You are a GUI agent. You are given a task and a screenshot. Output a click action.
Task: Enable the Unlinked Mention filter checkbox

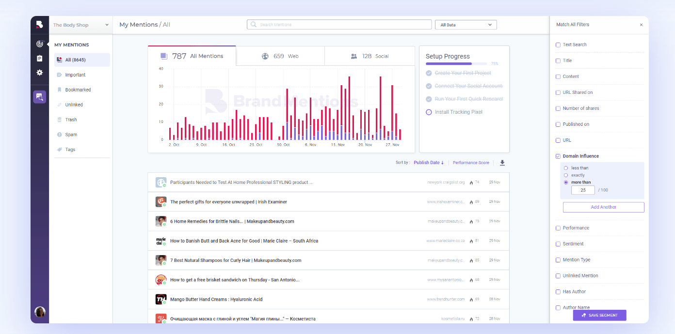pyautogui.click(x=558, y=276)
